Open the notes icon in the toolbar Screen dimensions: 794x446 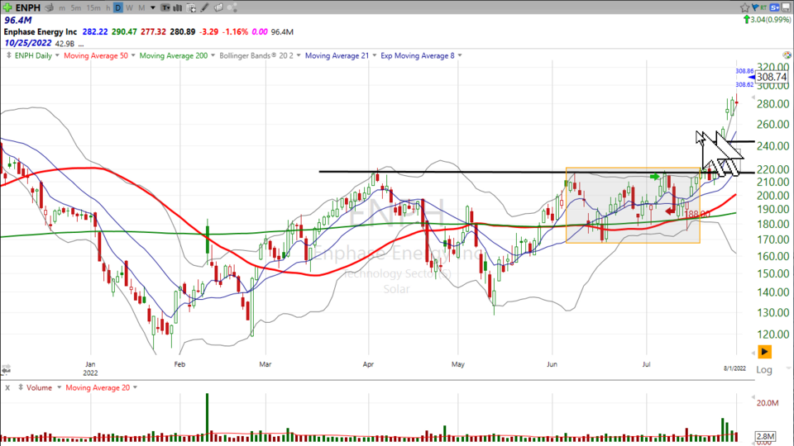218,7
